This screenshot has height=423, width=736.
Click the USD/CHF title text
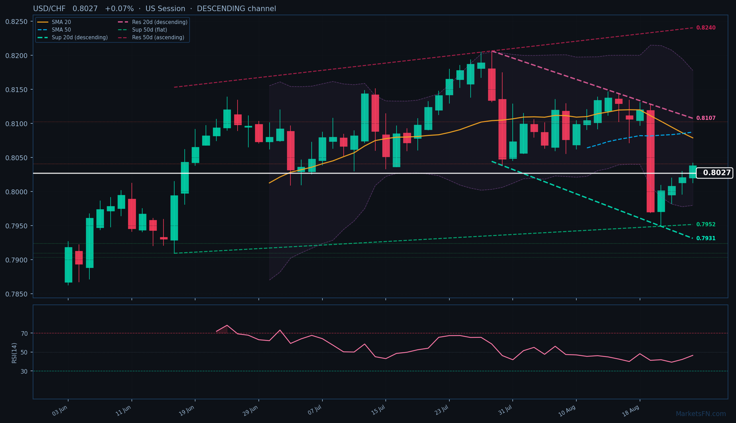pyautogui.click(x=49, y=9)
